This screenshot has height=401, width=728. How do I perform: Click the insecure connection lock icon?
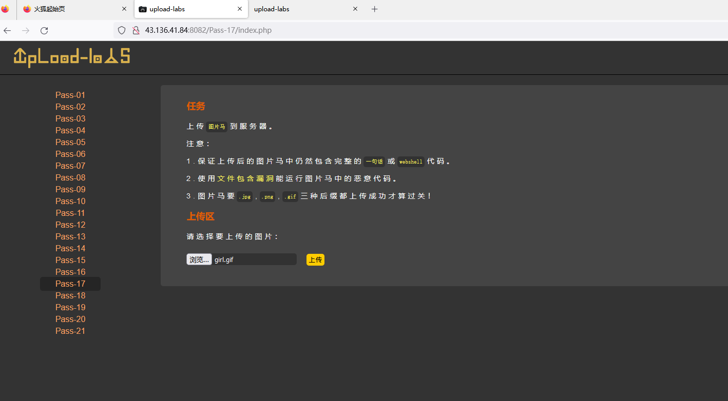(136, 30)
